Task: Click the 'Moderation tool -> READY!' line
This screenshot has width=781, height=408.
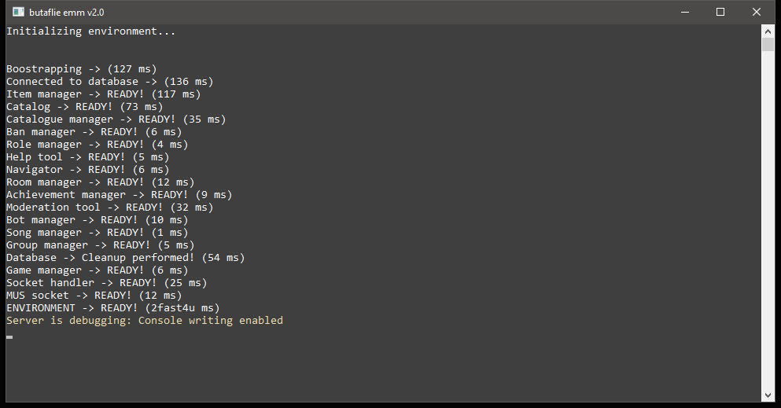Action: point(109,208)
